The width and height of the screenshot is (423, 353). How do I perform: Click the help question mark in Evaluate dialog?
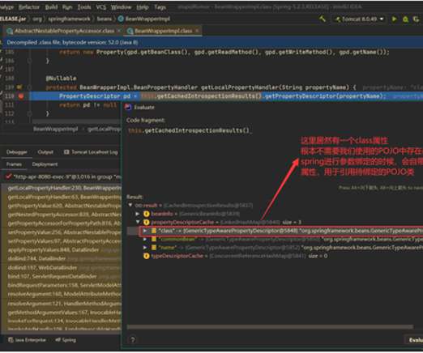point(132,339)
